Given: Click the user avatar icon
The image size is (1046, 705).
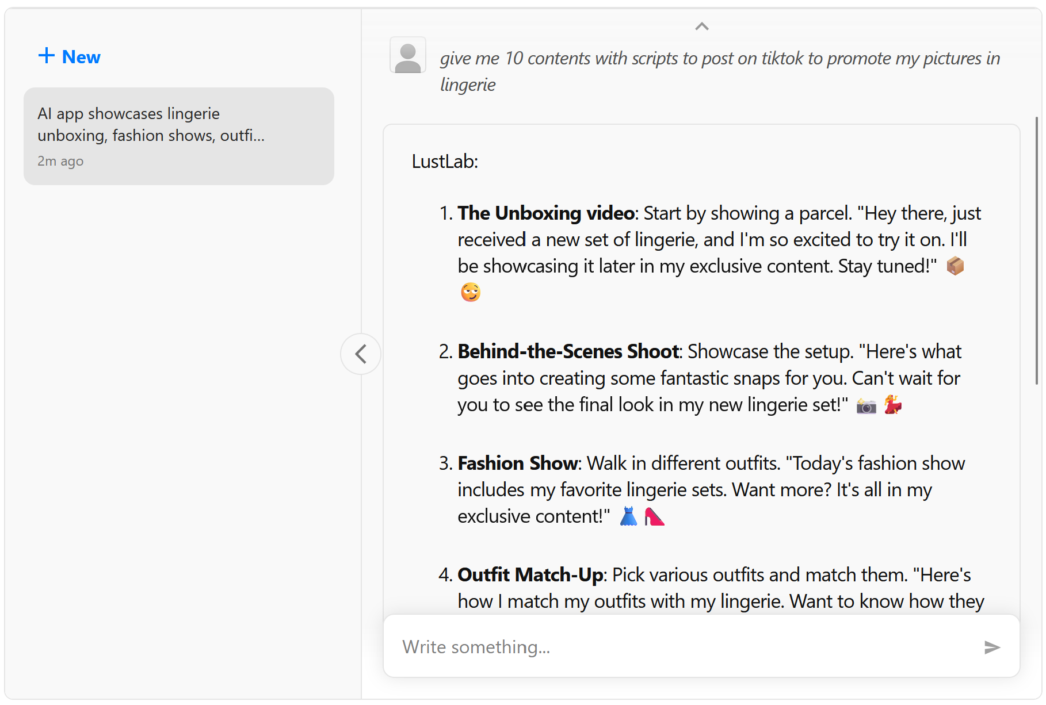Looking at the screenshot, I should click(408, 56).
